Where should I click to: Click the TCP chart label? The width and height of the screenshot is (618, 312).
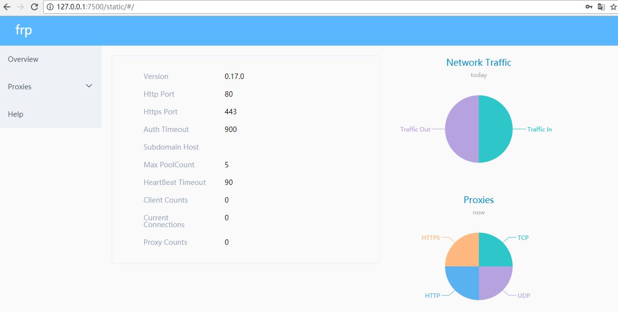(x=523, y=238)
